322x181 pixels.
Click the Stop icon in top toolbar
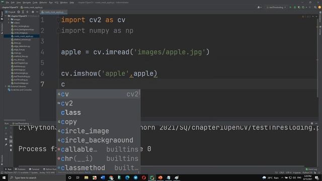pos(310,8)
